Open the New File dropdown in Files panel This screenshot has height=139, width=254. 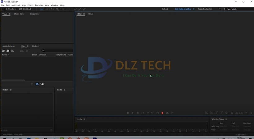click(12, 51)
